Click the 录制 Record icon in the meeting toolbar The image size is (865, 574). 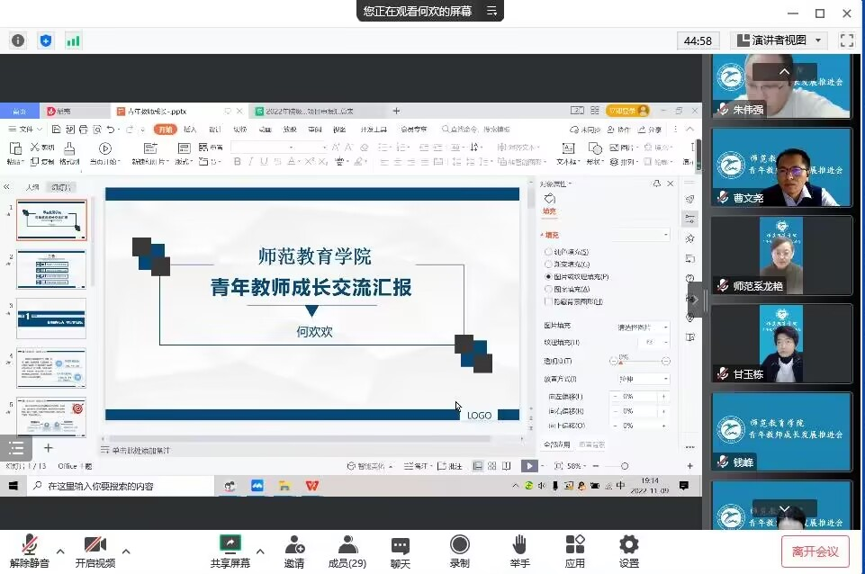pyautogui.click(x=459, y=549)
